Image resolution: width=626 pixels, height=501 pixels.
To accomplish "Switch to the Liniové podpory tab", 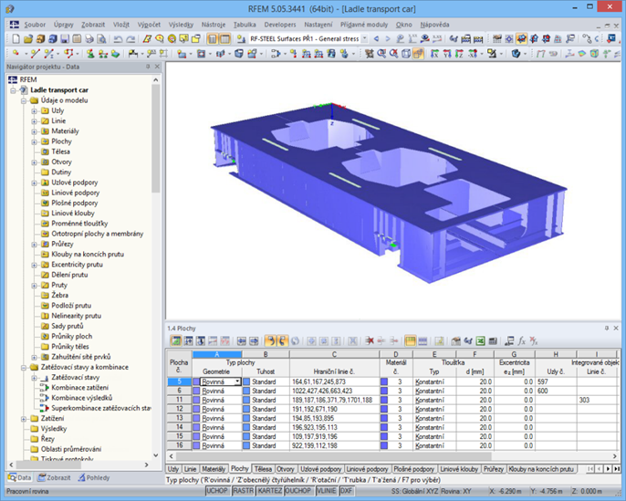I will (x=367, y=469).
